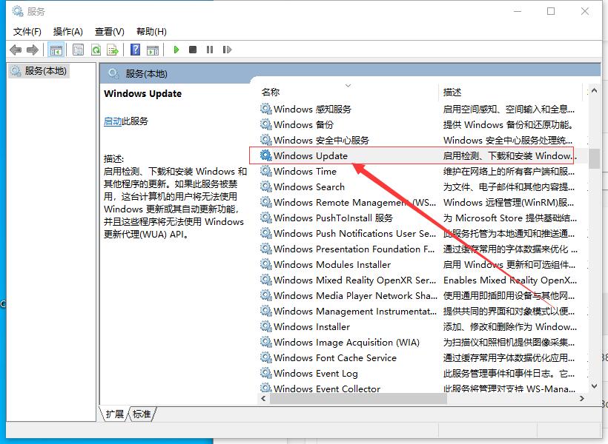Minimize the 服务 window

pos(518,11)
